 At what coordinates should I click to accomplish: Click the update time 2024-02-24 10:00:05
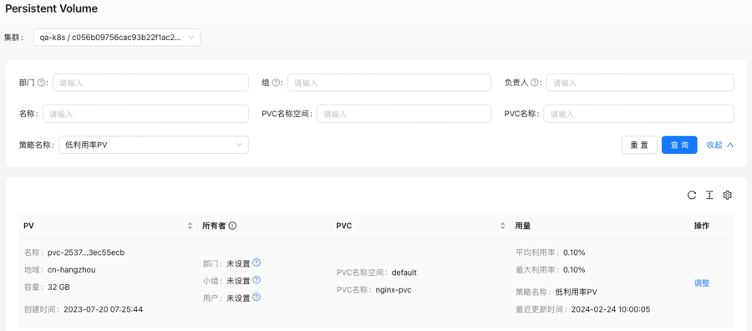tap(611, 309)
